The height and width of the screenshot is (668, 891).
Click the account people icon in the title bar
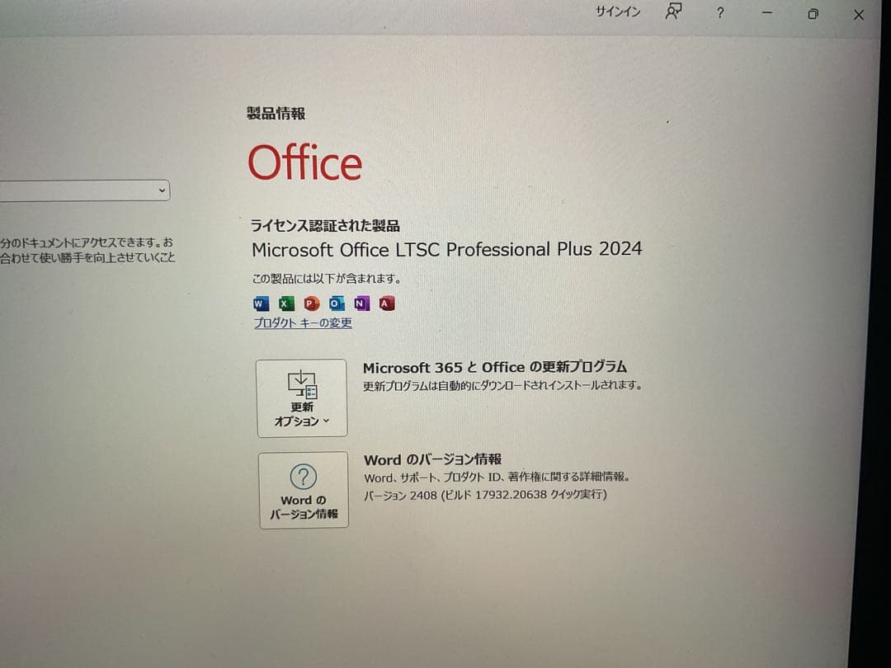point(673,11)
